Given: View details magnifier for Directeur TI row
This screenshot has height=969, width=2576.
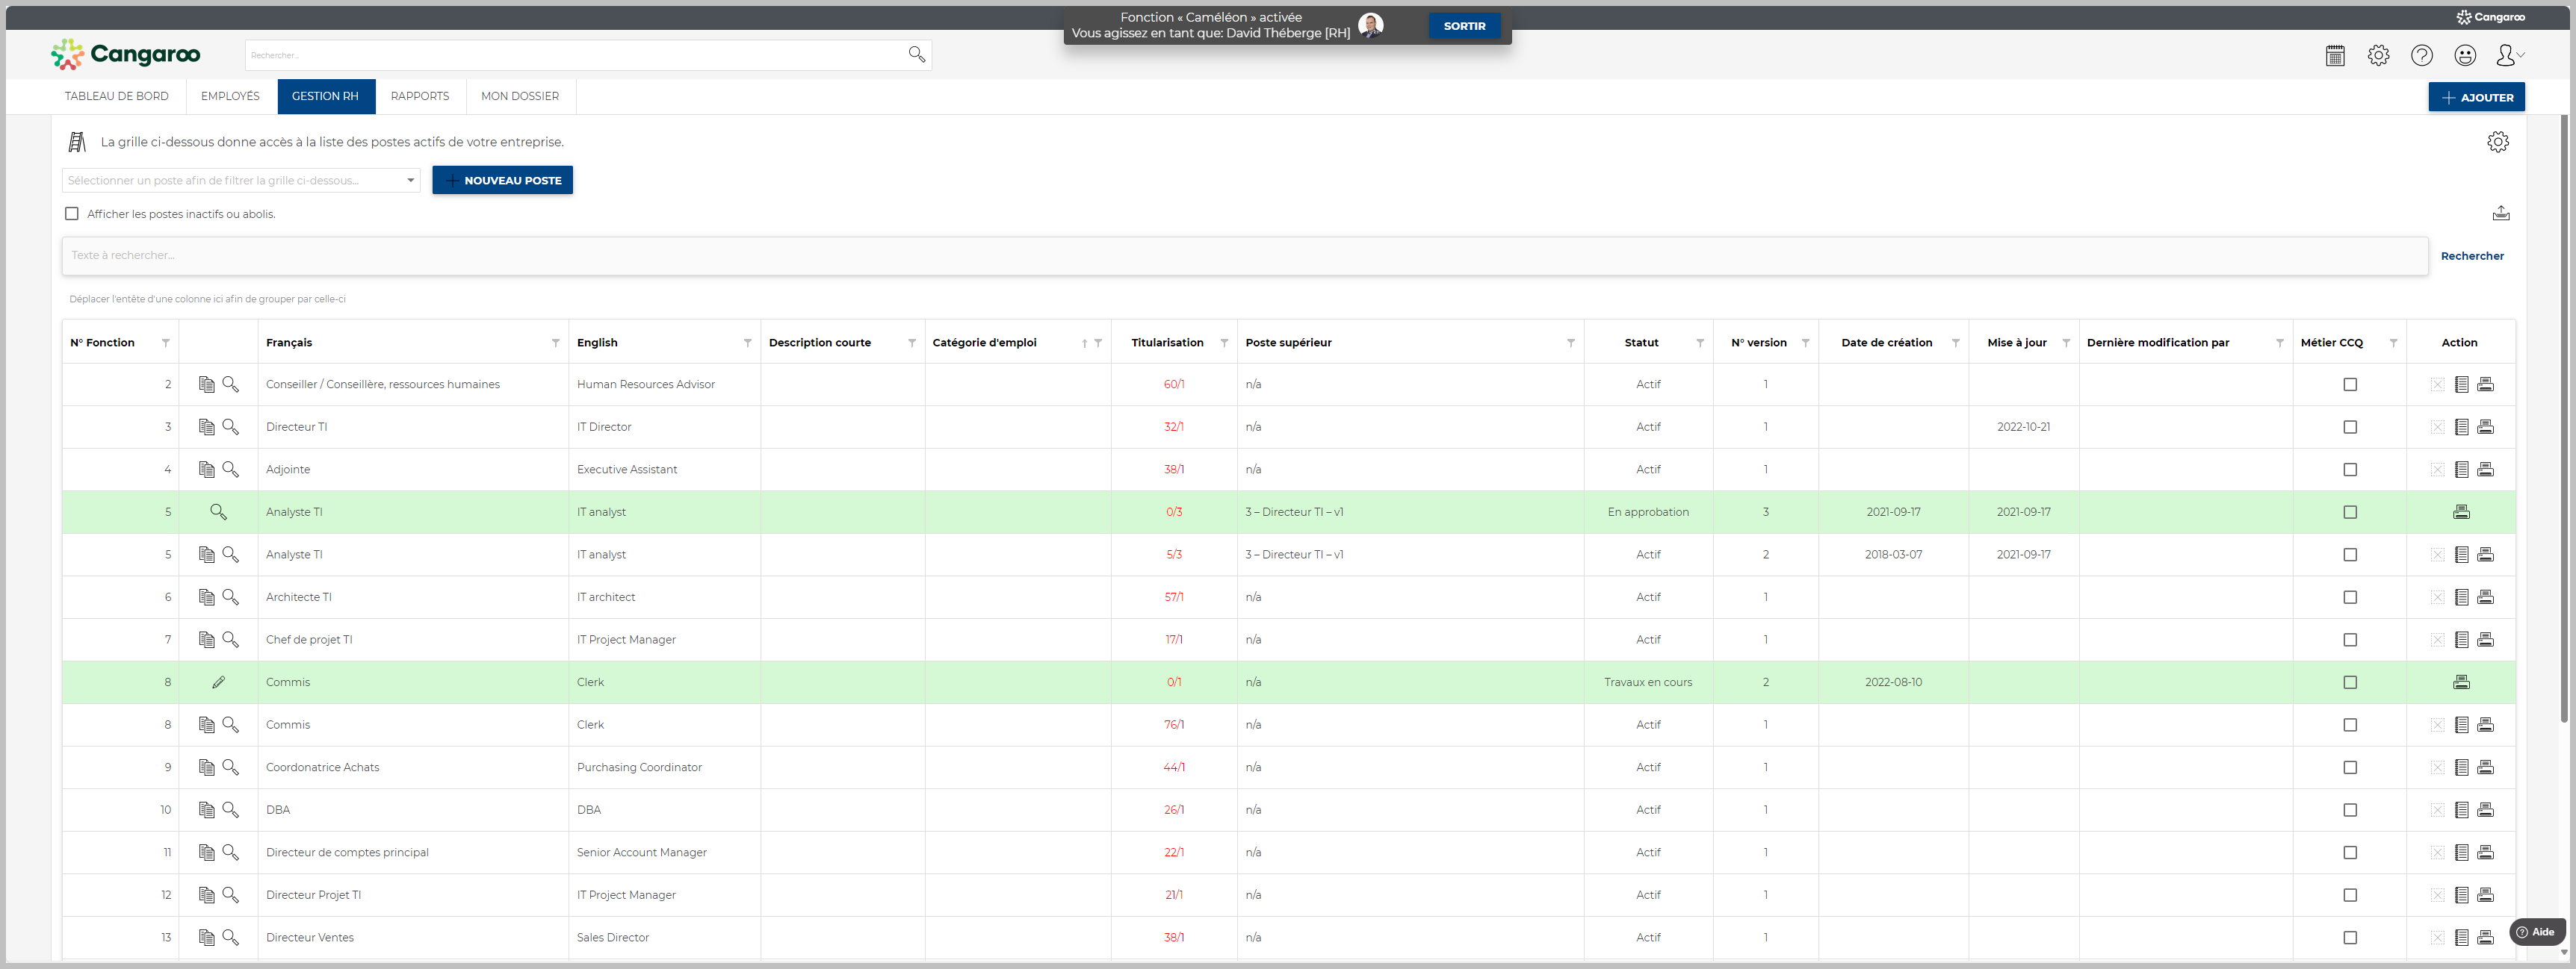Looking at the screenshot, I should (231, 428).
